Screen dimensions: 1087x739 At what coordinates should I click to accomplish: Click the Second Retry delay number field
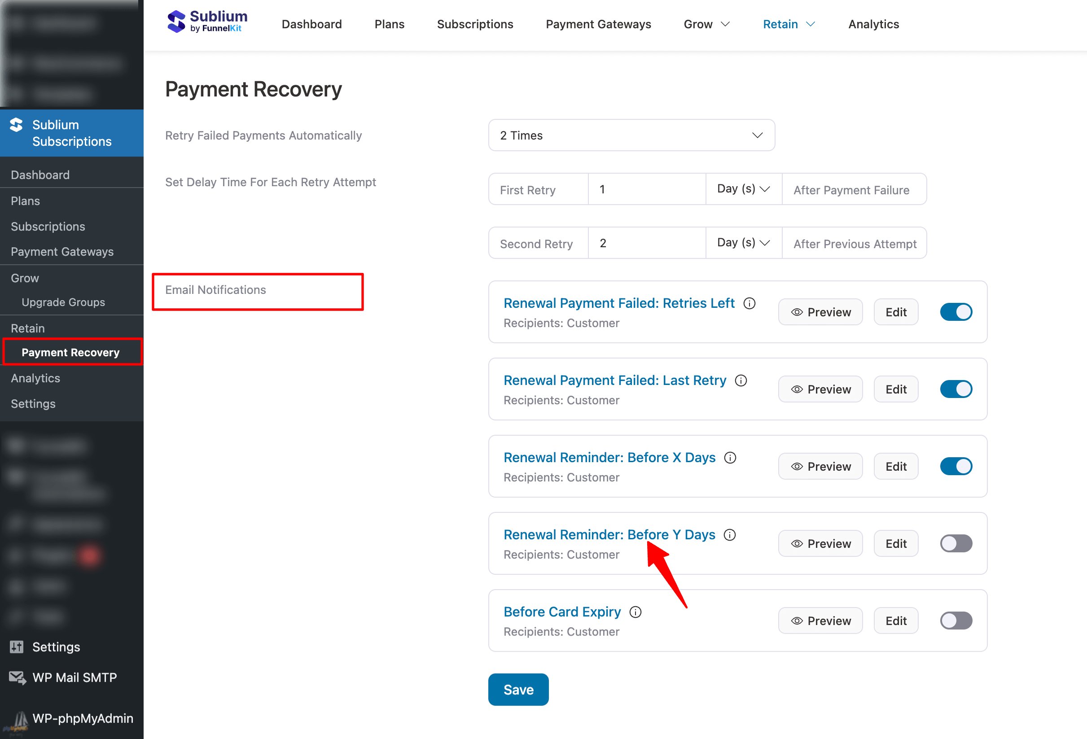pos(646,243)
